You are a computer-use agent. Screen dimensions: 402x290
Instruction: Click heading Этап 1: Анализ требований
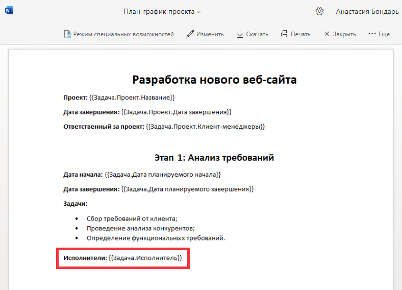(214, 158)
